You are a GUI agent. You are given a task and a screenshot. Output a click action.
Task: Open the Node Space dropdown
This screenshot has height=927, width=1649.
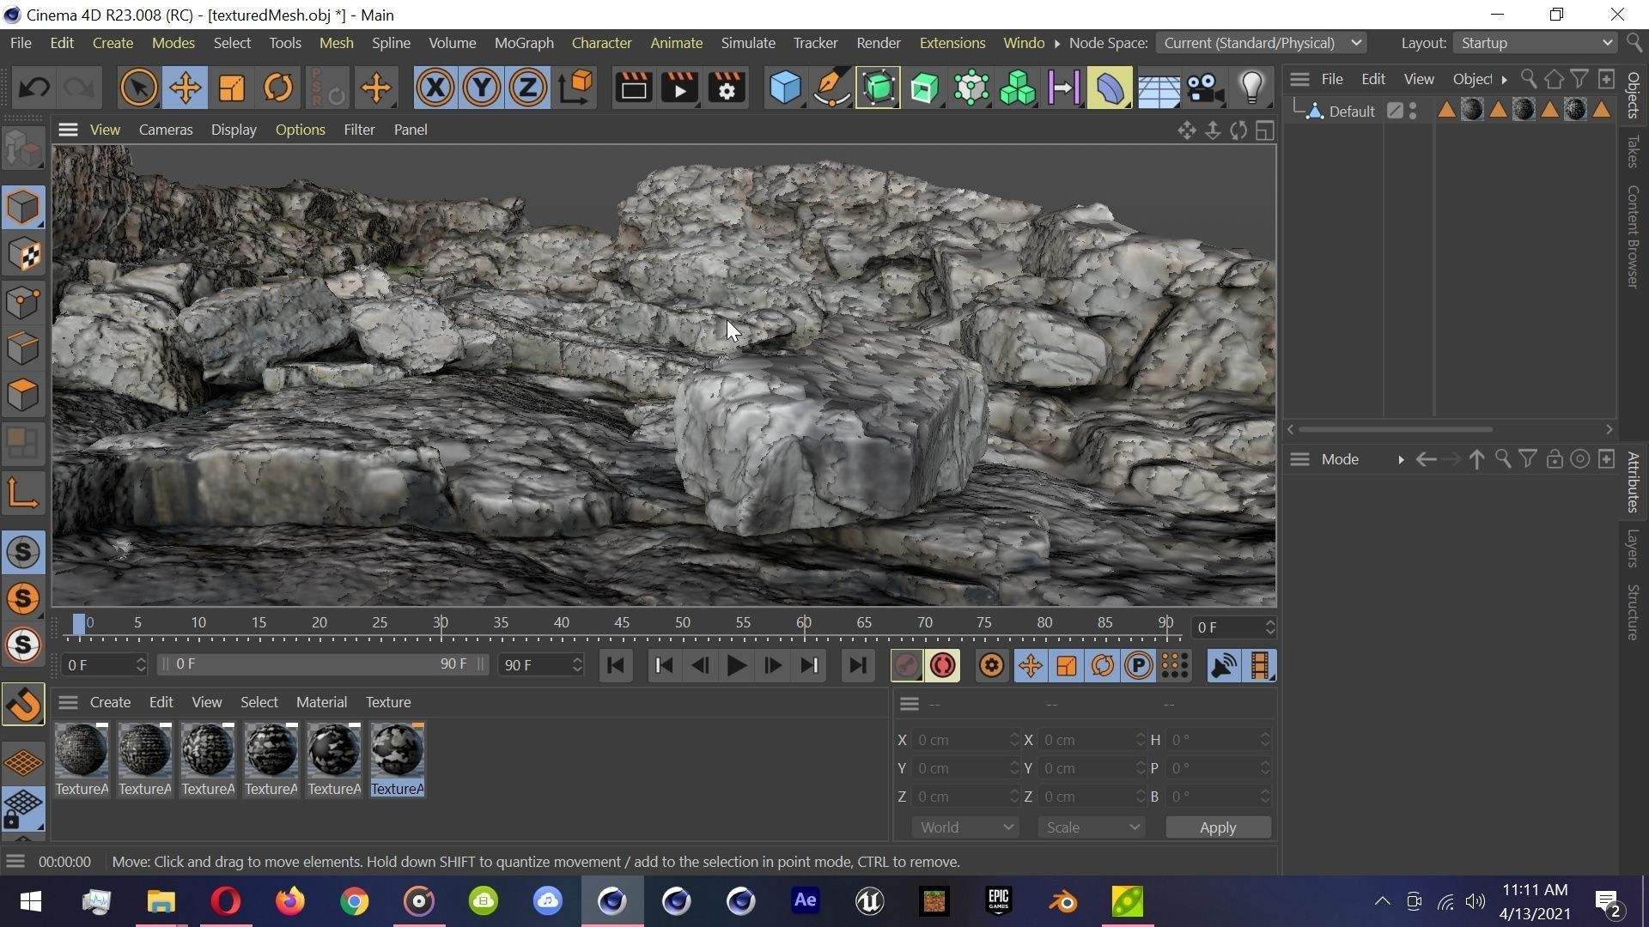(1261, 43)
